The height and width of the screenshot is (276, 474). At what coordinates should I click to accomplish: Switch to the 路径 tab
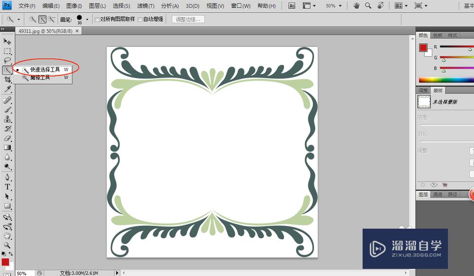click(452, 195)
